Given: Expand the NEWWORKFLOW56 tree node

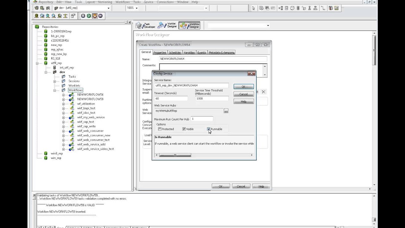Looking at the screenshot, I should 63,95.
